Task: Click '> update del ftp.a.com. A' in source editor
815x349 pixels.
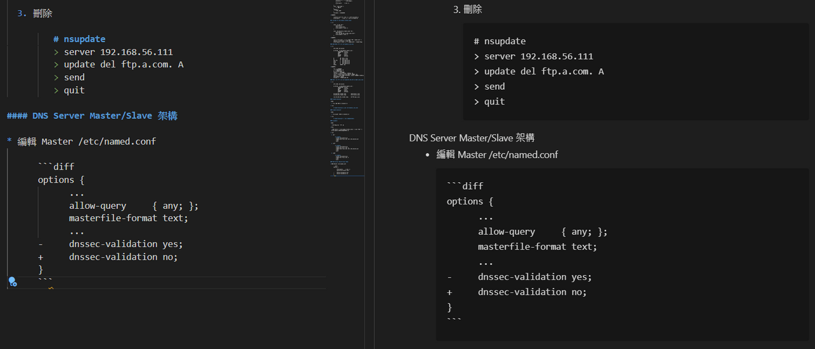Action: click(119, 64)
